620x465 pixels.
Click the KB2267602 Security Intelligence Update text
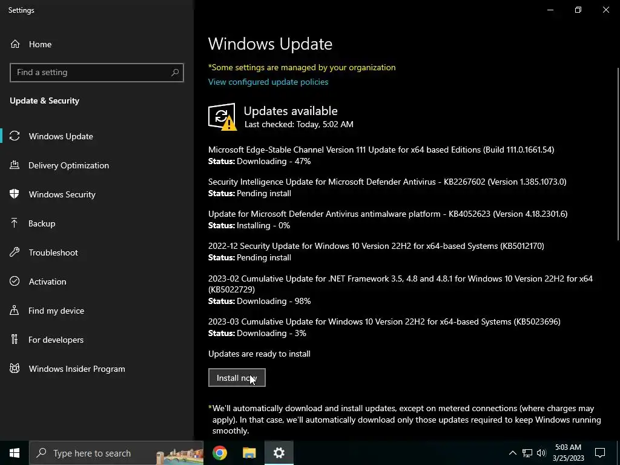387,182
